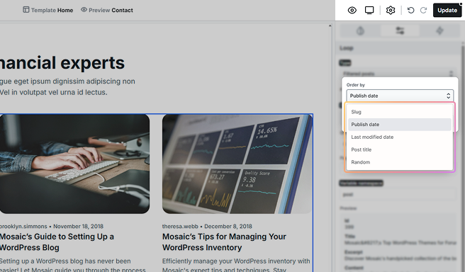Image resolution: width=465 pixels, height=272 pixels.
Task: Open the Template Home selector
Action: click(48, 10)
